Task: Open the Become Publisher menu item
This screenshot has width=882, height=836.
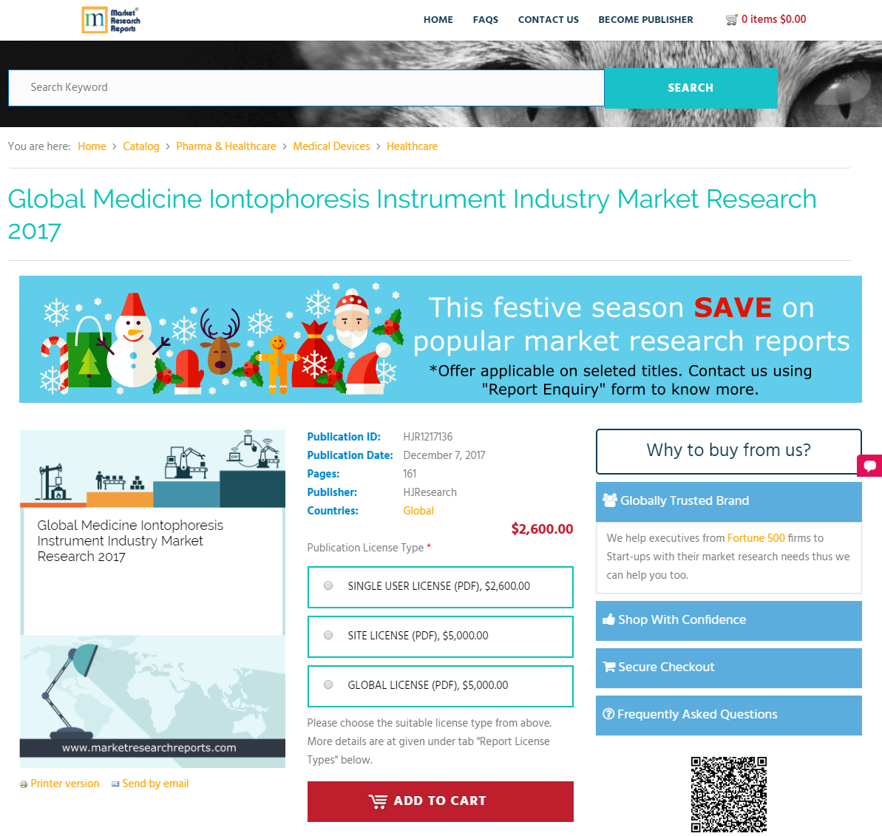Action: coord(645,20)
